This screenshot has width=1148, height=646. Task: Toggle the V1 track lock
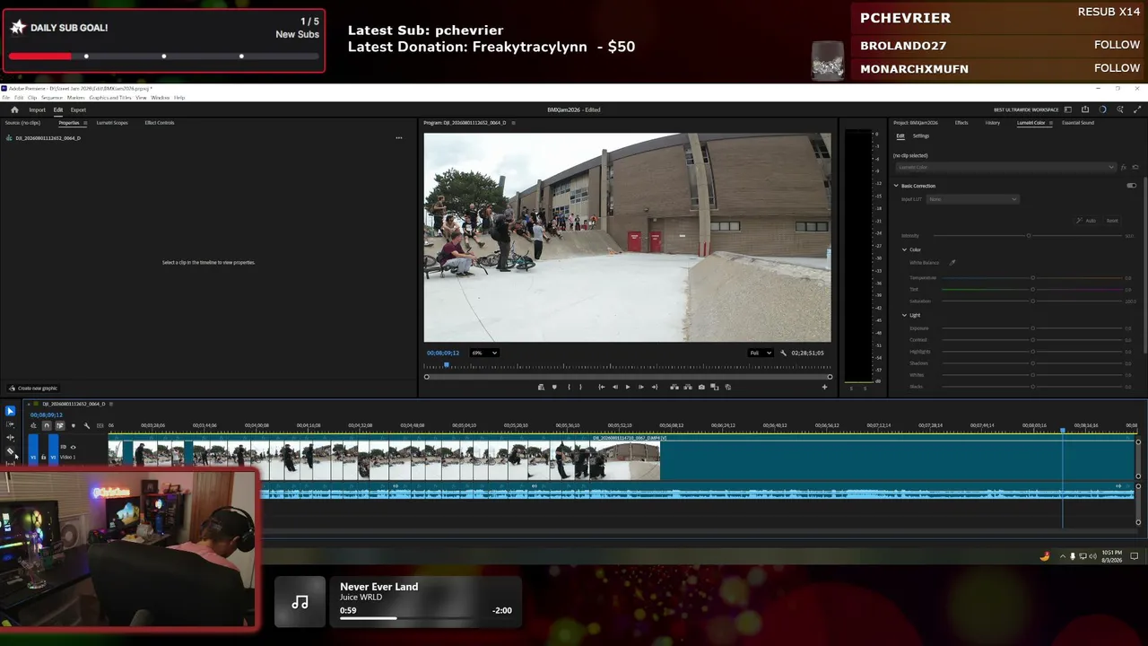click(43, 458)
